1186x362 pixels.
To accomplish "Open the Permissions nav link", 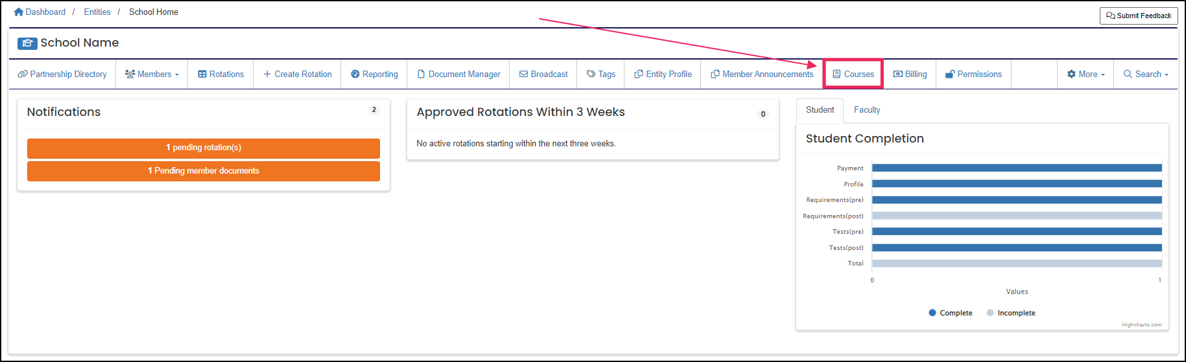I will click(x=973, y=74).
